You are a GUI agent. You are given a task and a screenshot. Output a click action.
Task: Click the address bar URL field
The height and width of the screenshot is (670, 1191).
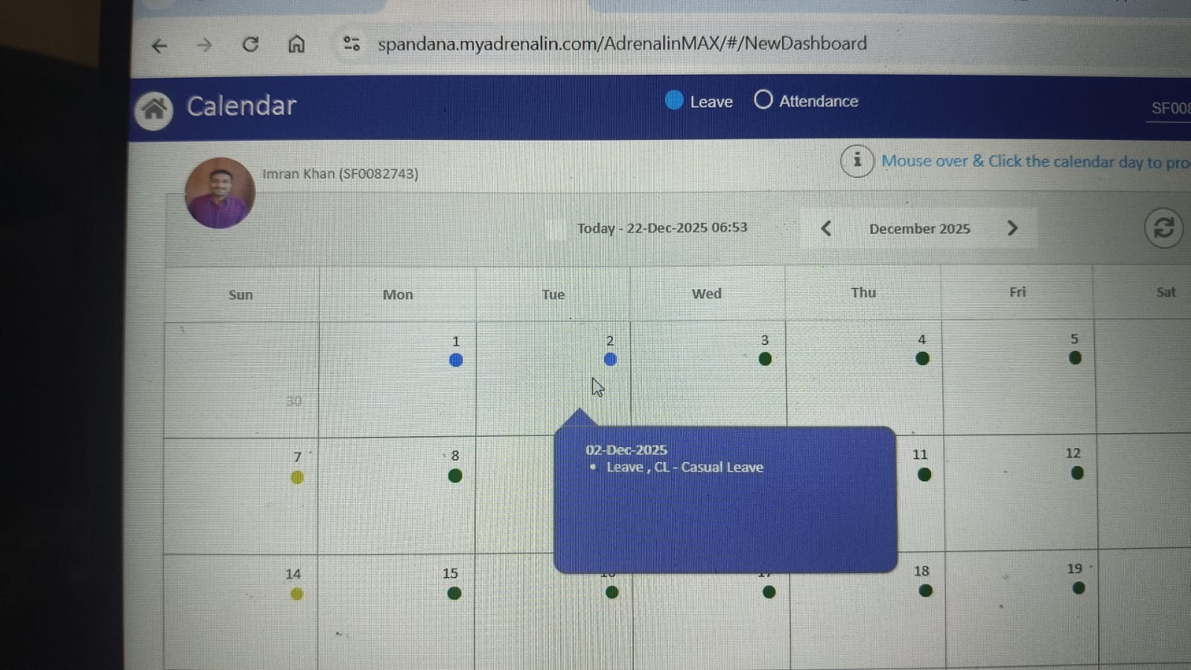(x=621, y=44)
